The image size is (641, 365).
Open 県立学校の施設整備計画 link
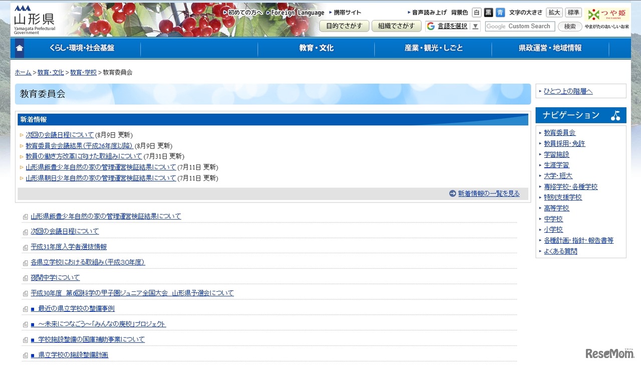coord(69,355)
